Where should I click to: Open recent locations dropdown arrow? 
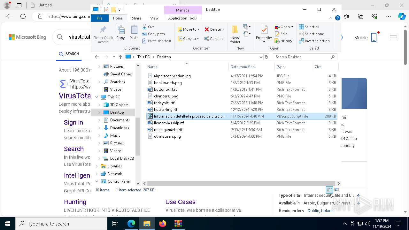(113, 57)
